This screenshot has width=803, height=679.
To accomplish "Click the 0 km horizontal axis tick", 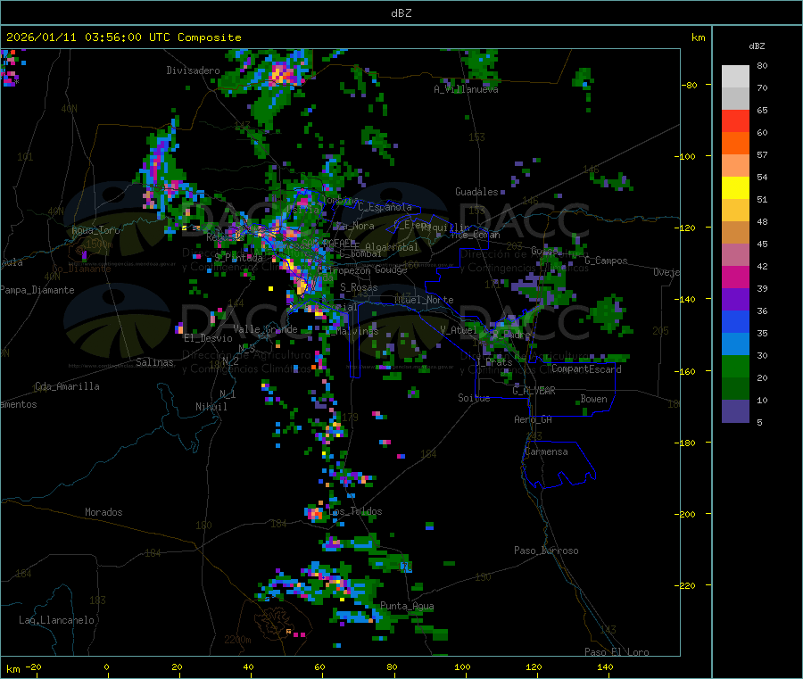I will pos(106,667).
